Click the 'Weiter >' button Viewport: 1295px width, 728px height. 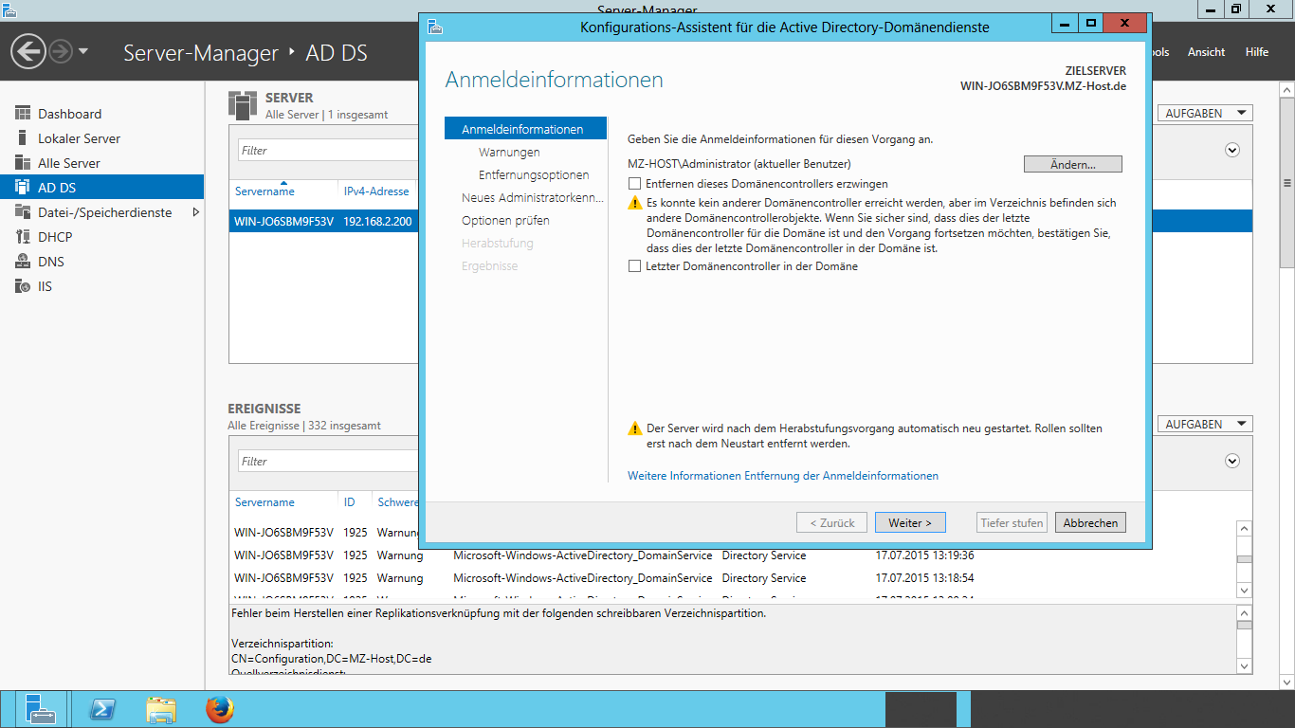click(x=910, y=523)
